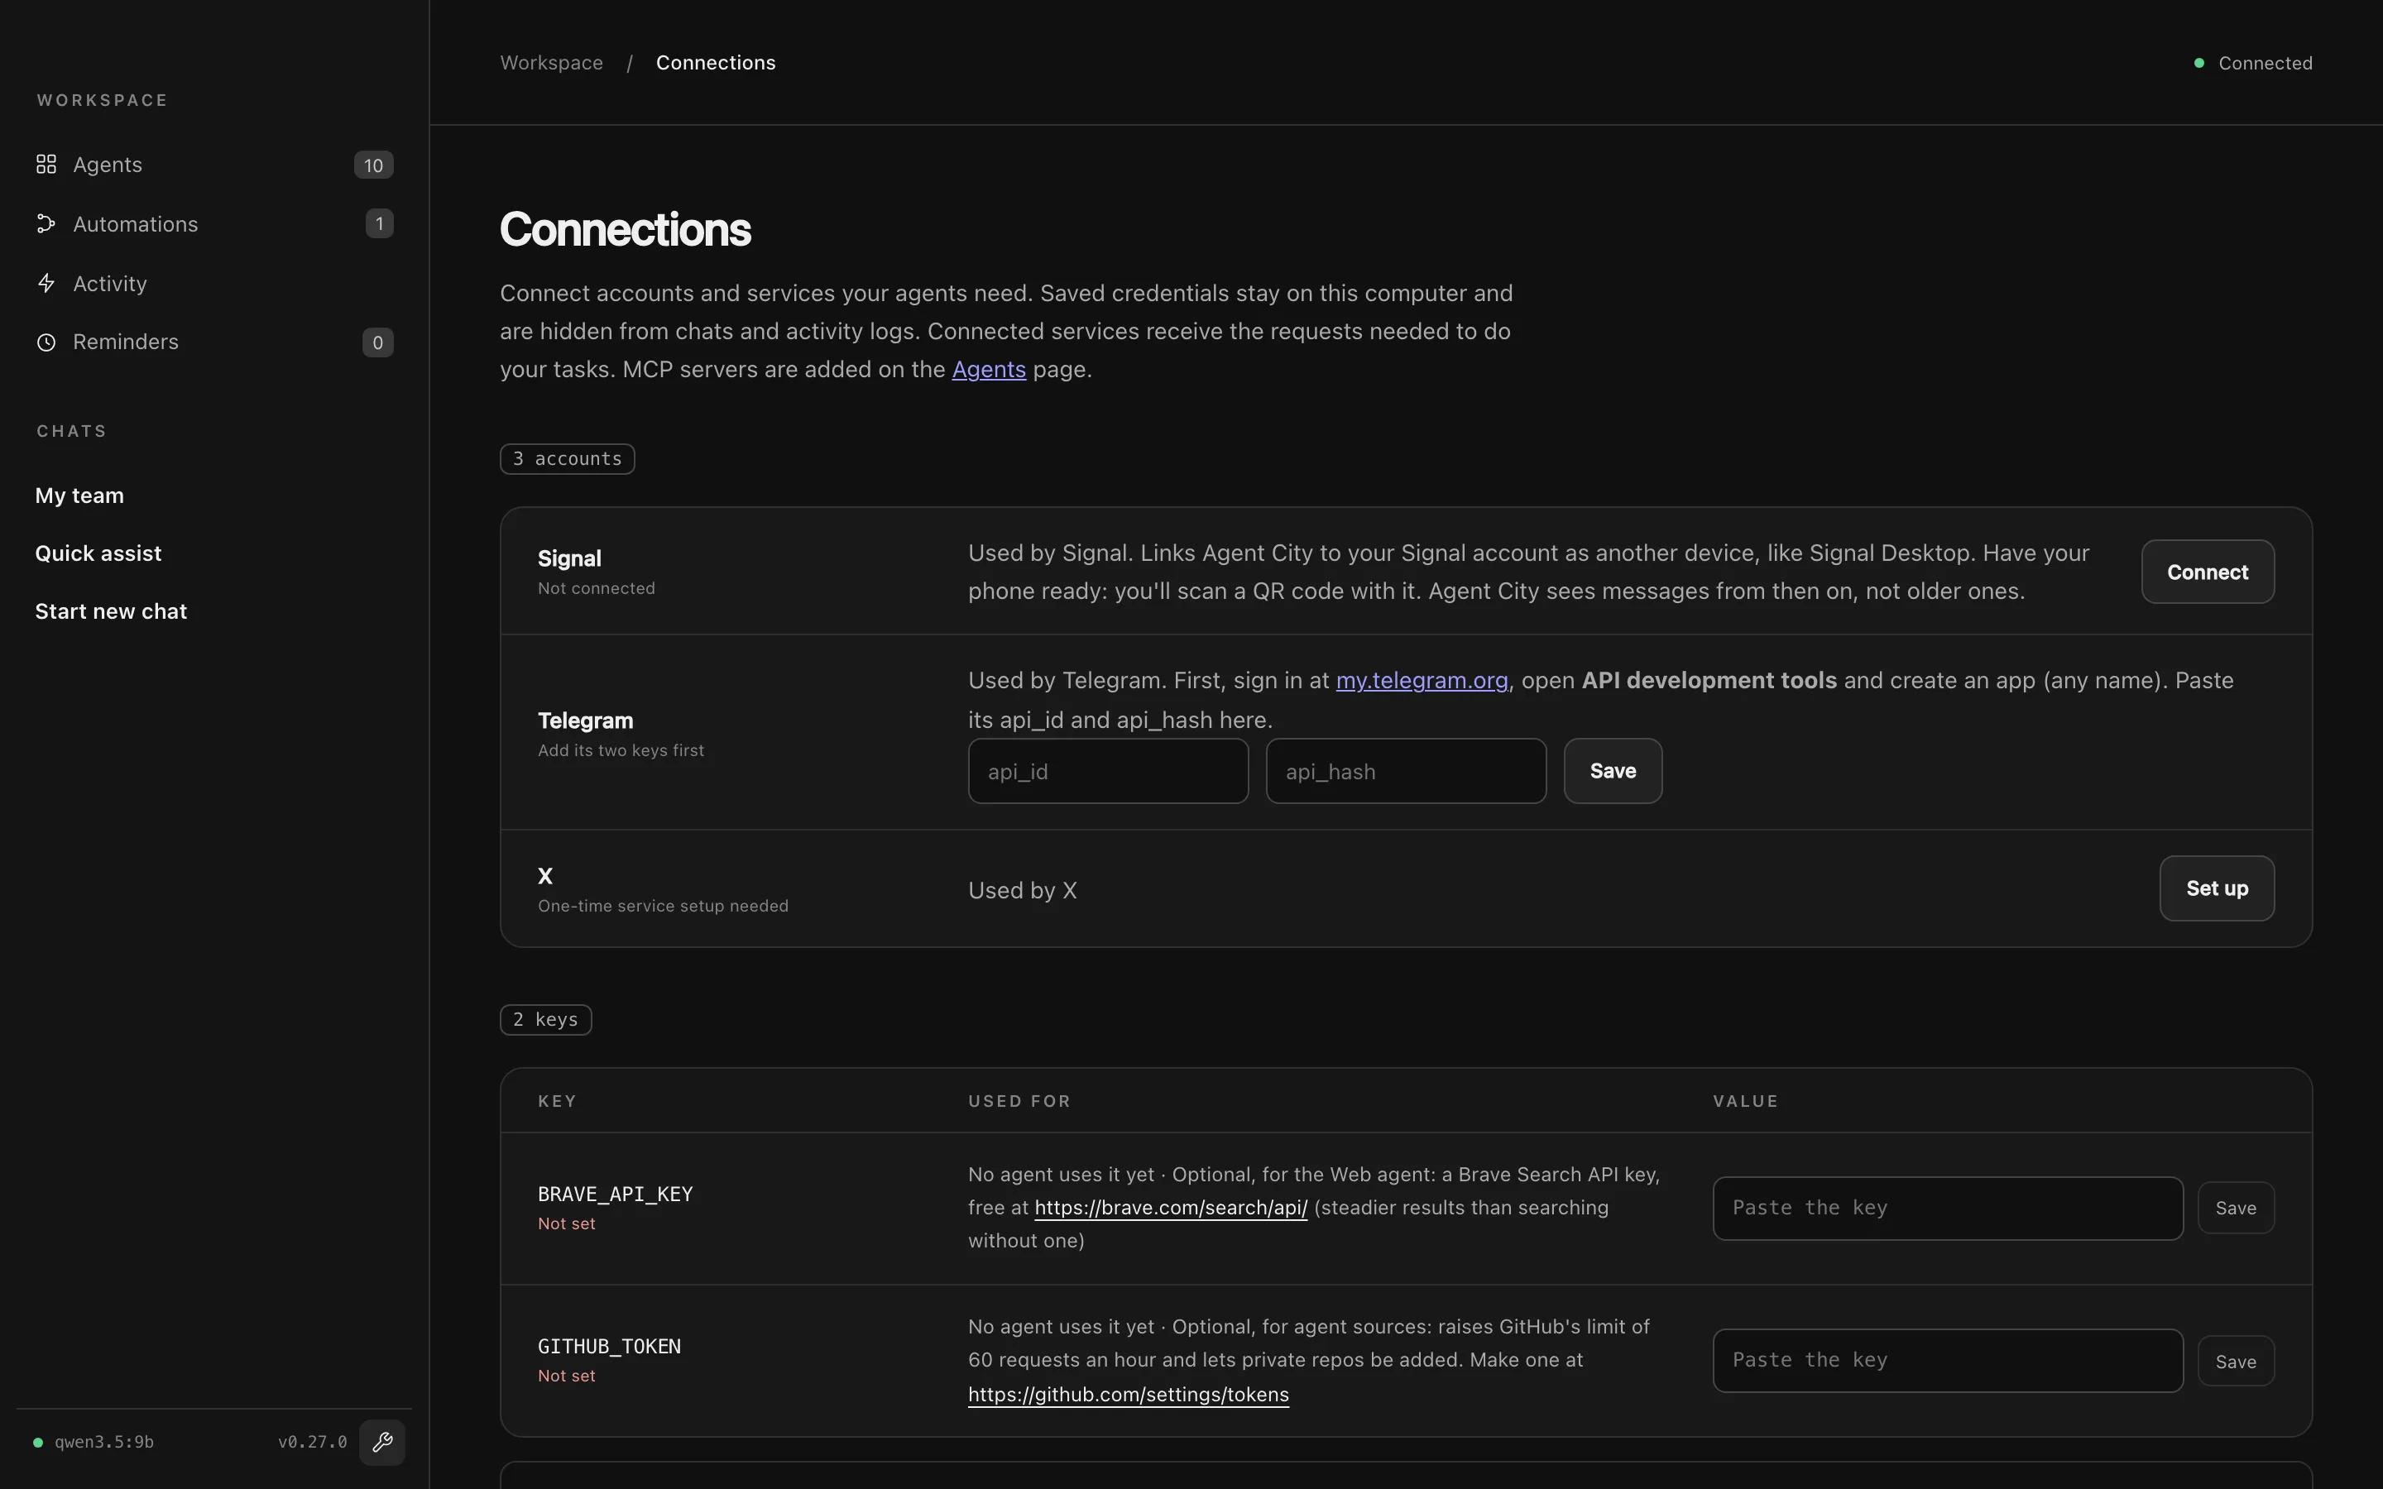
Task: Open the My team chat
Action: 79,496
